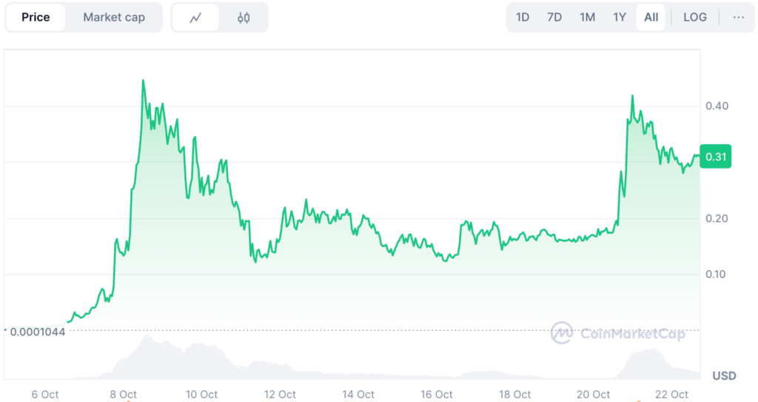Click the 0.40 price axis label
The height and width of the screenshot is (402, 758).
tap(717, 106)
